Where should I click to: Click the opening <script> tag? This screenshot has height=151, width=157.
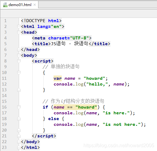coord(43,61)
